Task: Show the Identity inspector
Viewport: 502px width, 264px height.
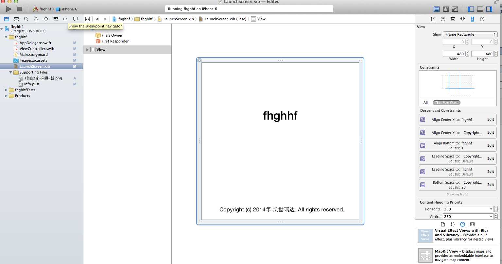Action: (453, 19)
